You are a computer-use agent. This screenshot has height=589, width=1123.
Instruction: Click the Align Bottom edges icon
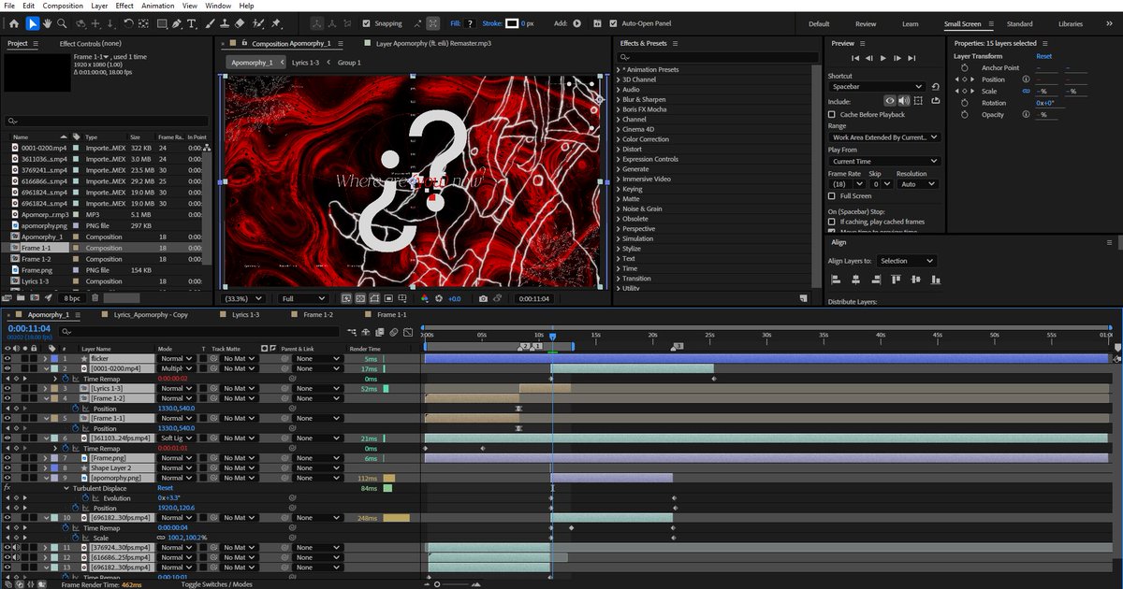point(938,281)
